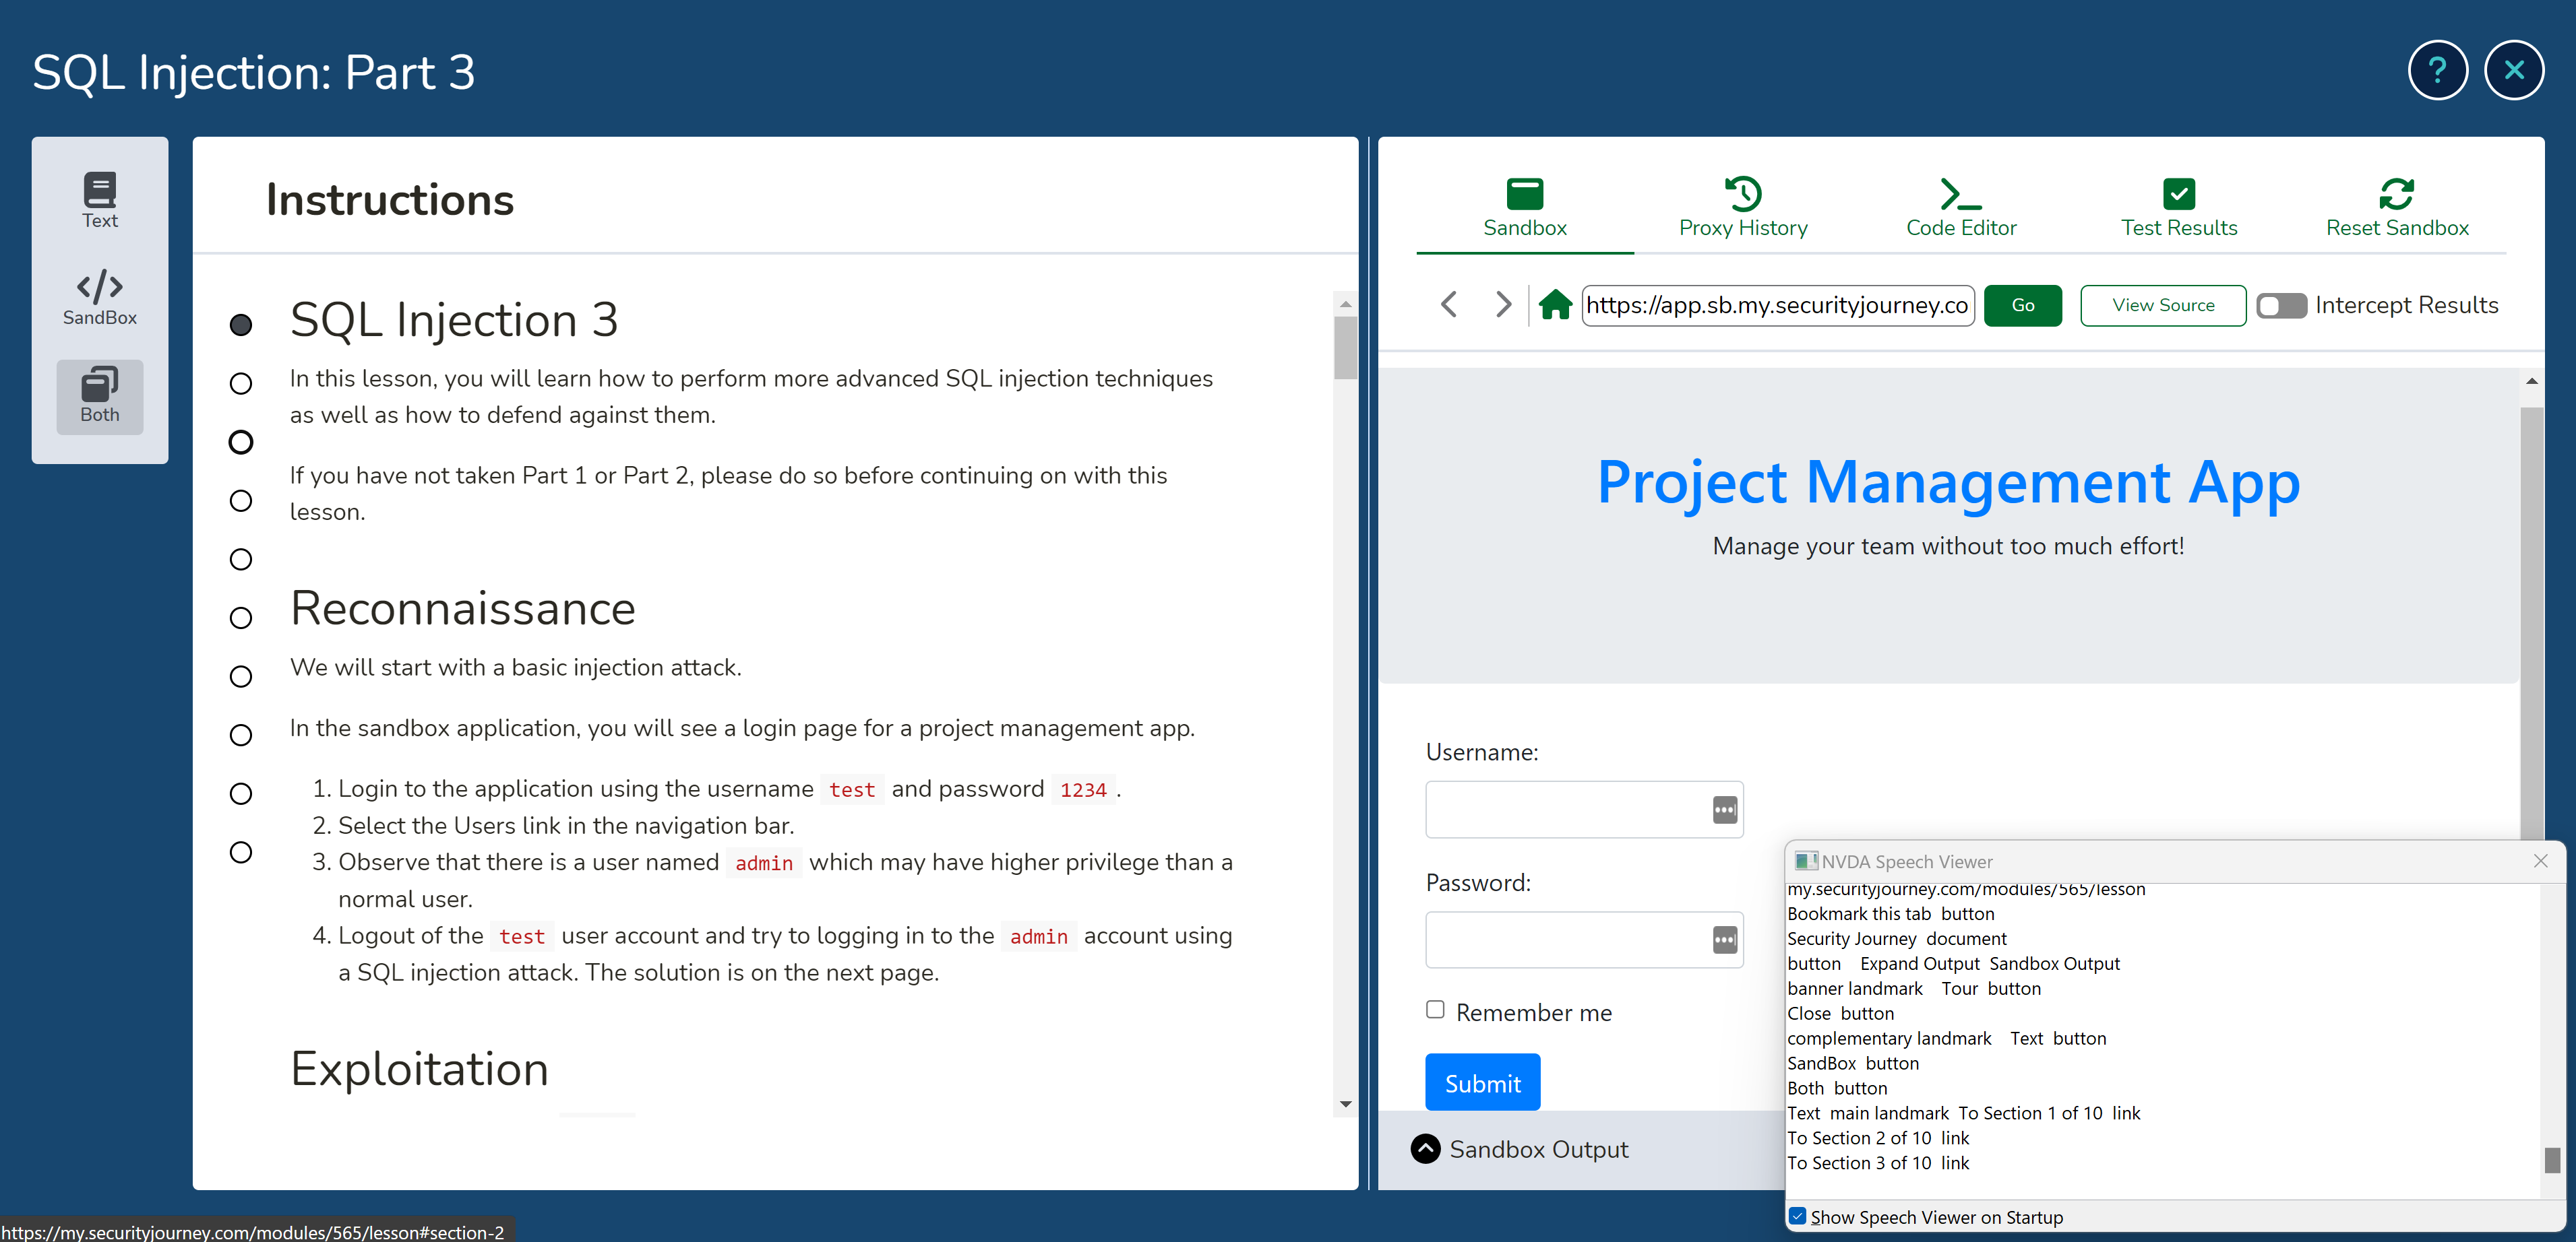
Task: Select the Sandbox tab label
Action: pyautogui.click(x=1525, y=226)
